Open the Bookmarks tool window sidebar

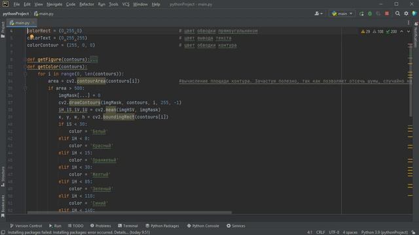[x=3, y=206]
